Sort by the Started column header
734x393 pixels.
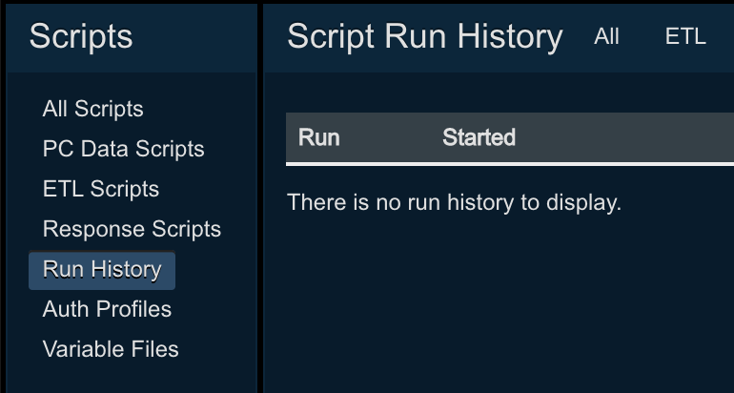coord(479,137)
